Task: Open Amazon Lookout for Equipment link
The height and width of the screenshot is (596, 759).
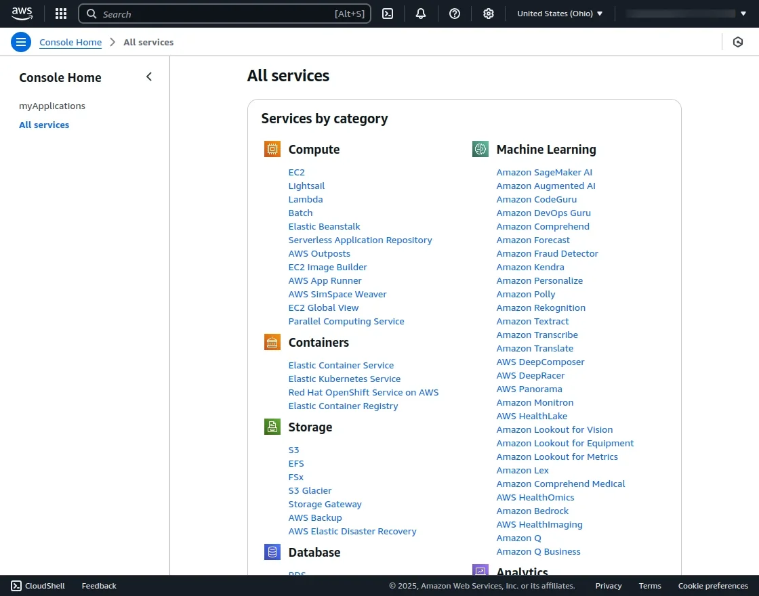Action: coord(565,443)
